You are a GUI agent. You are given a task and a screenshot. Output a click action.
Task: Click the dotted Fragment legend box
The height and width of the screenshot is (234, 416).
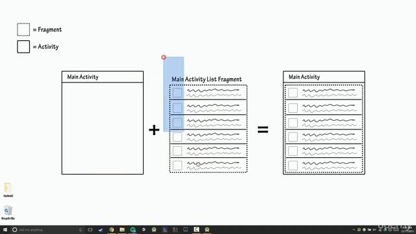(23, 29)
